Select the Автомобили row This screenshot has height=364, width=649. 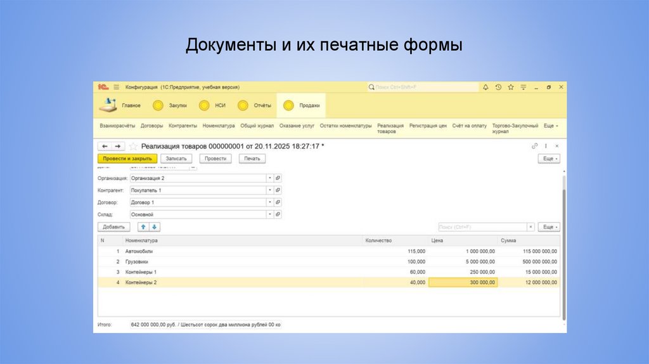coord(329,251)
